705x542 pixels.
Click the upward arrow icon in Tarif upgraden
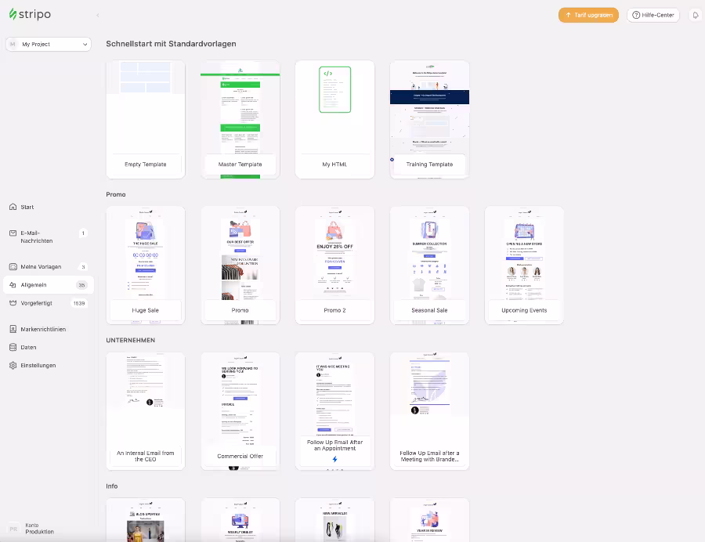569,16
